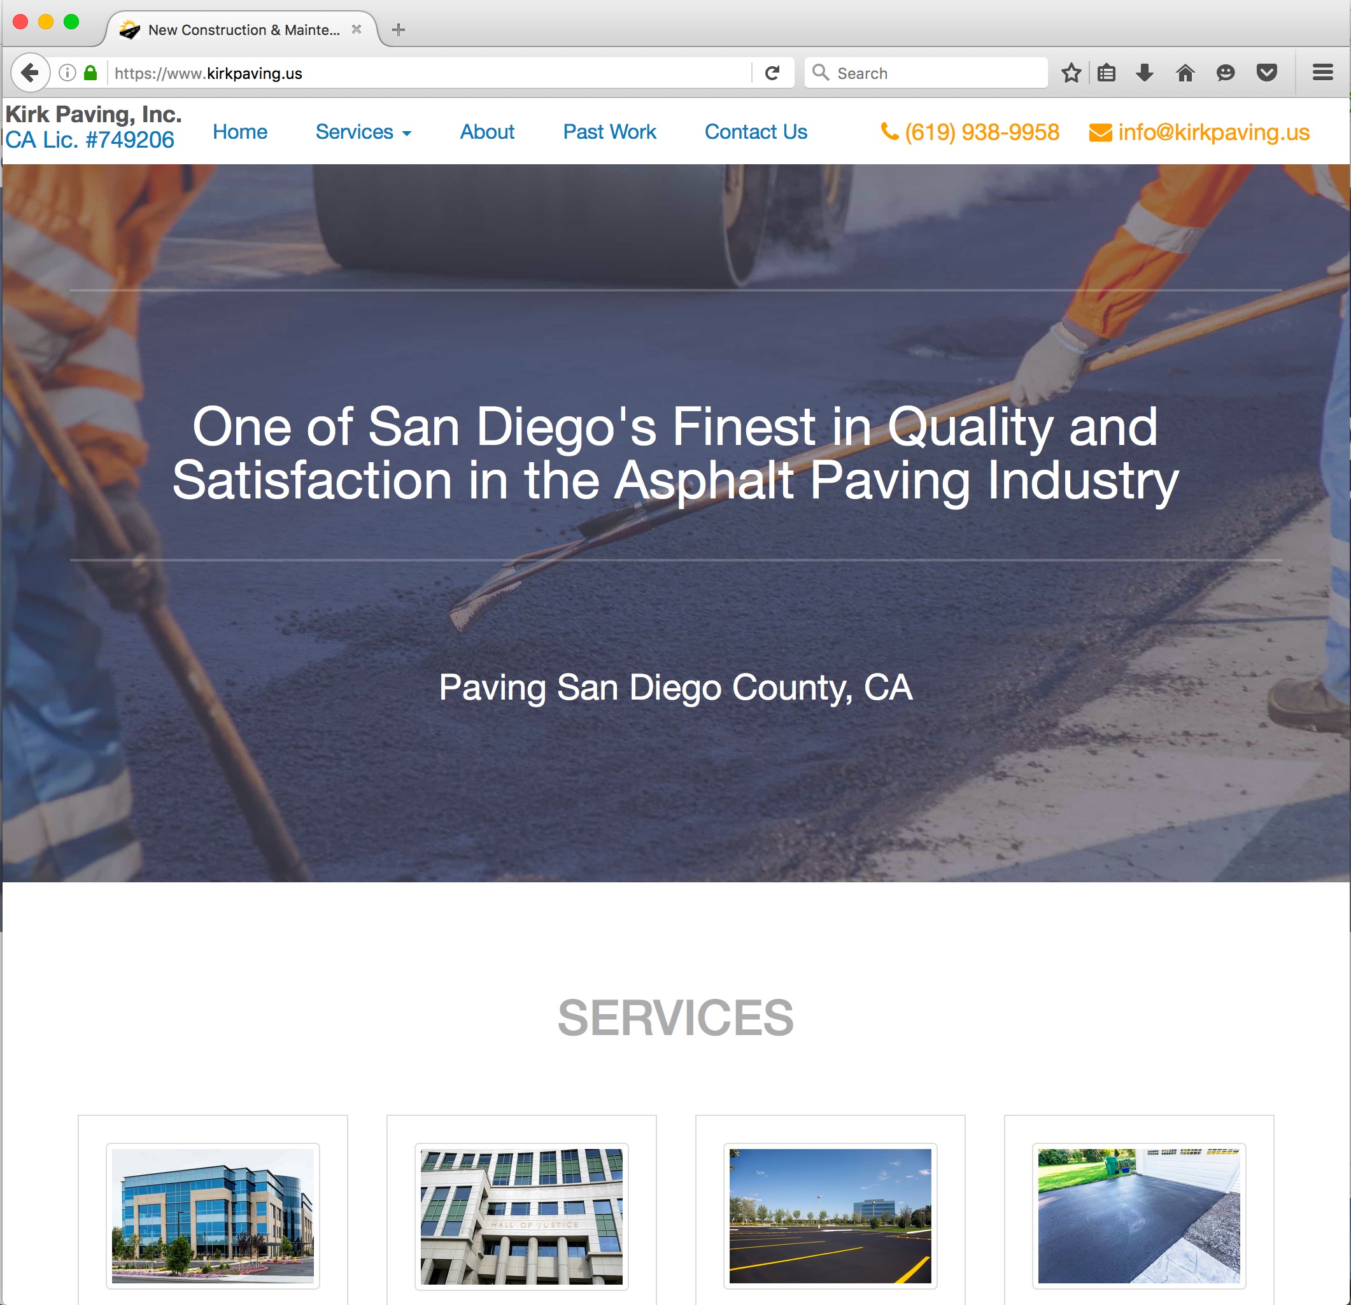Reload the page with refresh icon
This screenshot has height=1305, width=1351.
coord(772,73)
